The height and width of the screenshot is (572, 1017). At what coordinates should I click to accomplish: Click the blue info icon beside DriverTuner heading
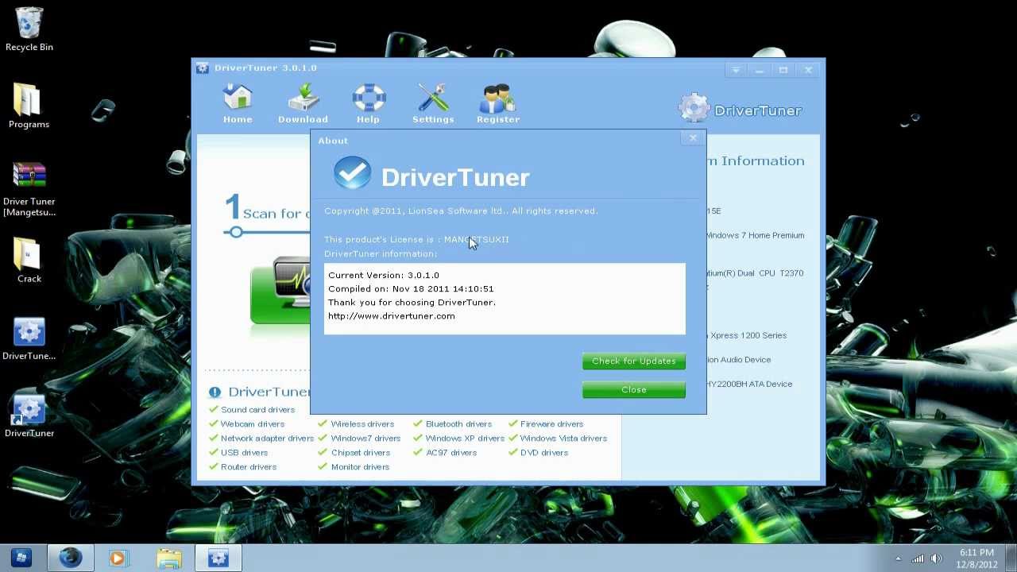(x=215, y=392)
